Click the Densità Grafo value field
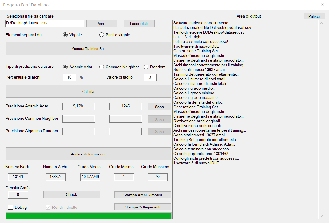 [18, 195]
